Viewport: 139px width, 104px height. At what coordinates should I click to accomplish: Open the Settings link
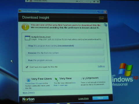point(101,66)
